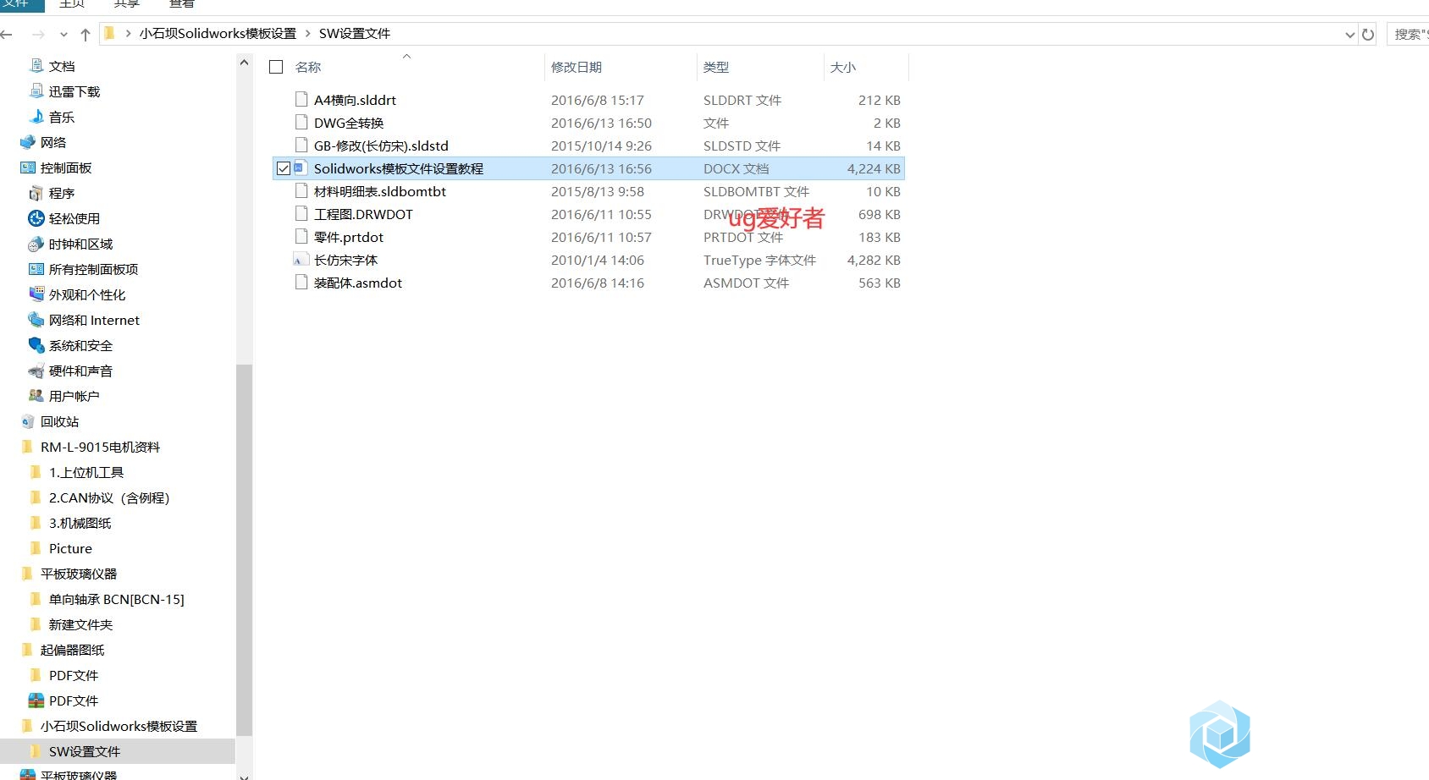Click the folder icon in the address bar
This screenshot has width=1429, height=780.
tap(109, 34)
